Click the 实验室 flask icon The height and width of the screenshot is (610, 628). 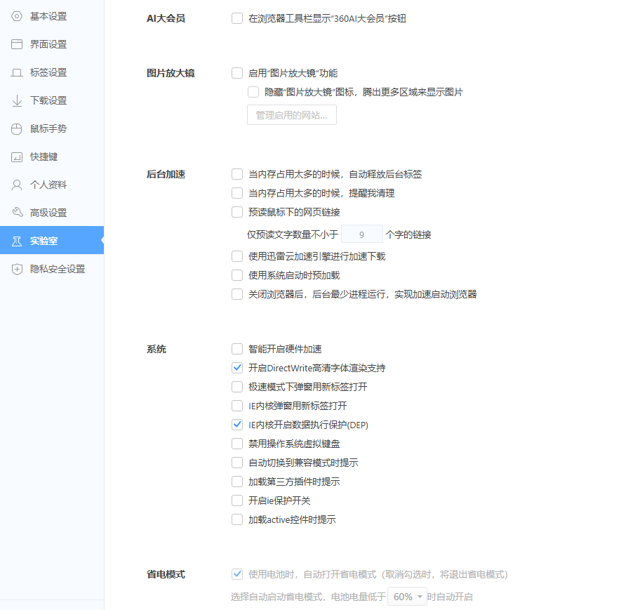click(x=17, y=241)
